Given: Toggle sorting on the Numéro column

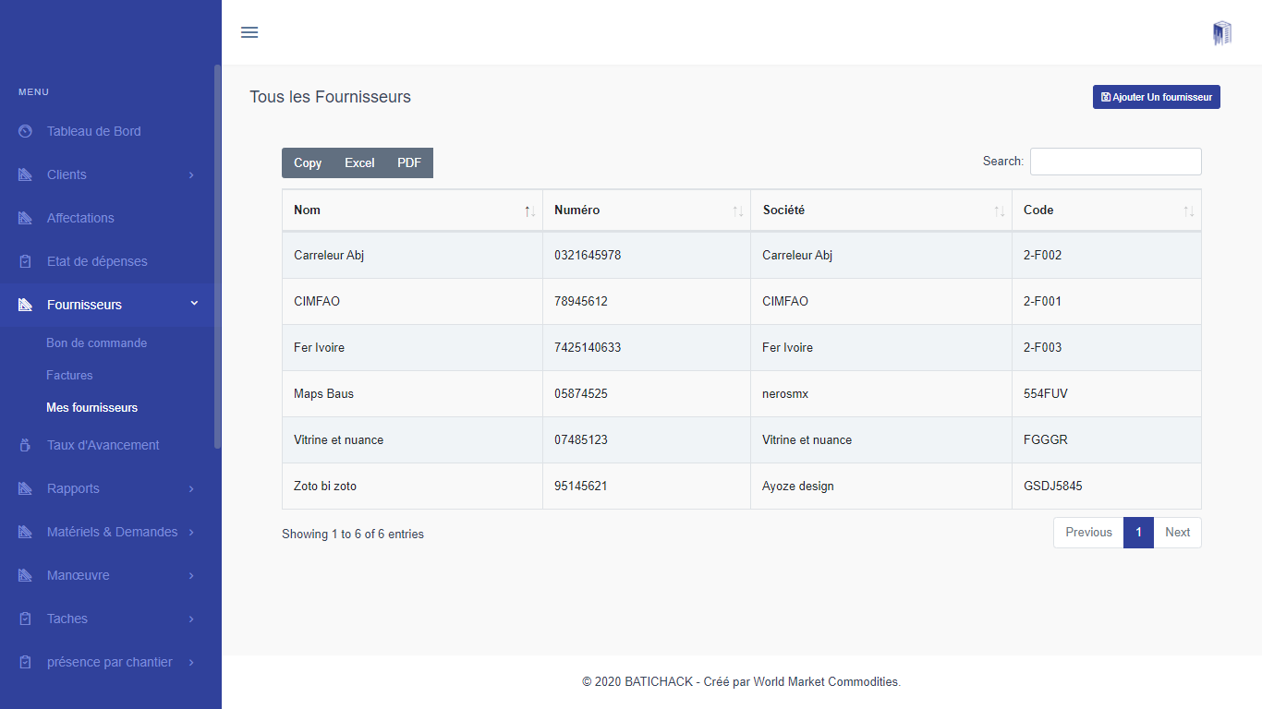Looking at the screenshot, I should (737, 211).
